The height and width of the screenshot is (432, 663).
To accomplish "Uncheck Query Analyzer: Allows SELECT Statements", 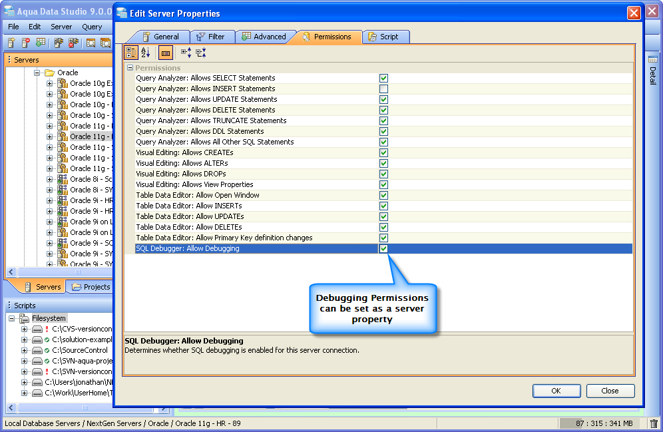I will [x=383, y=78].
